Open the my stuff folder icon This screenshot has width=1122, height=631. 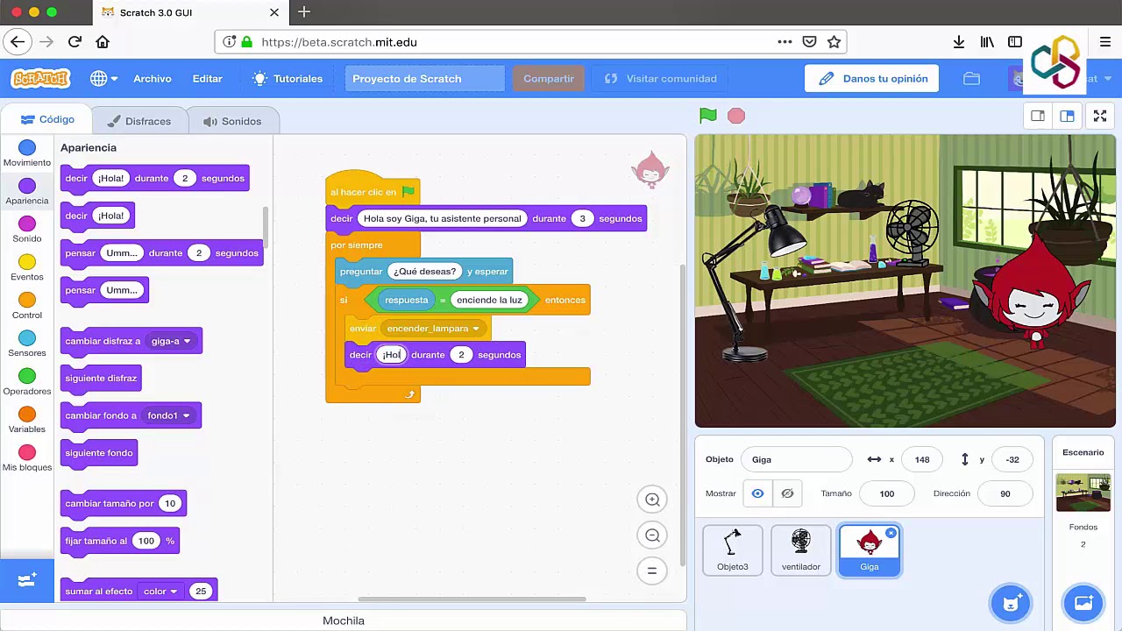point(971,79)
